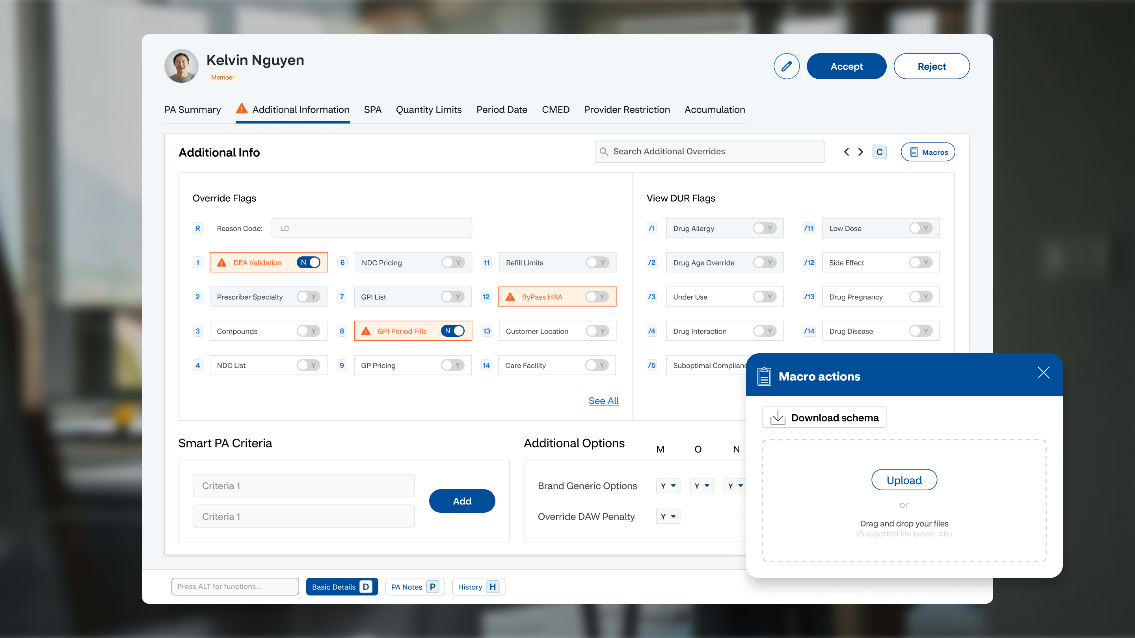Click the Add criteria button

462,501
